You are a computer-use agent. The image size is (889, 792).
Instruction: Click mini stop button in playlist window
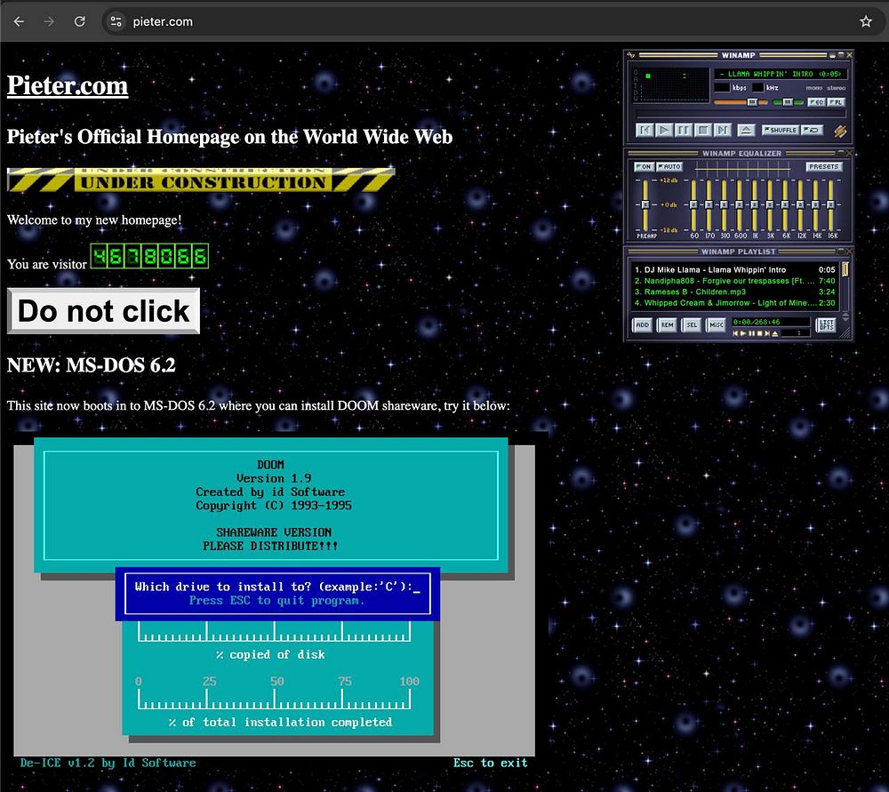[x=760, y=333]
